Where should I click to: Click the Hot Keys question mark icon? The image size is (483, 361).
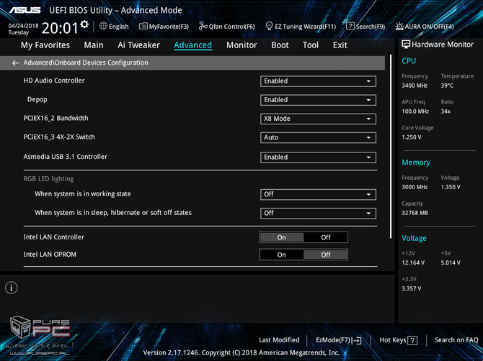412,340
